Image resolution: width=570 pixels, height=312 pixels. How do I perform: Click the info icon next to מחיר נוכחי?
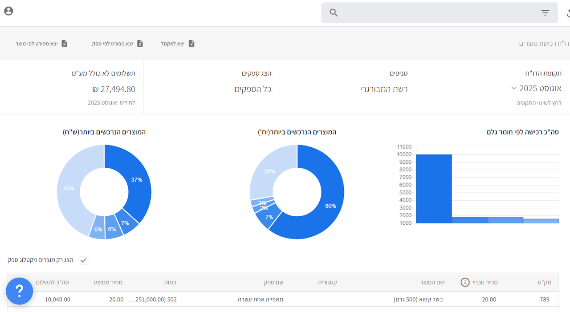pos(465,282)
